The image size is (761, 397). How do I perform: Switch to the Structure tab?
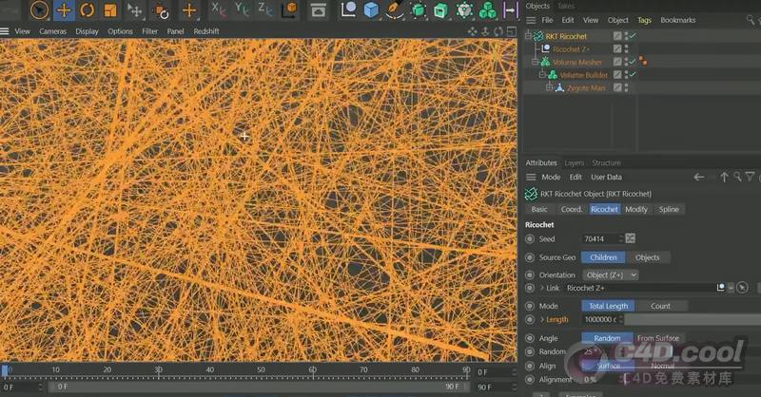[x=606, y=162]
